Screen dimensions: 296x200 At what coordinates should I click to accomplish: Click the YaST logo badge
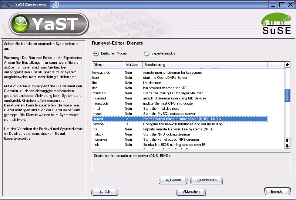(49, 24)
